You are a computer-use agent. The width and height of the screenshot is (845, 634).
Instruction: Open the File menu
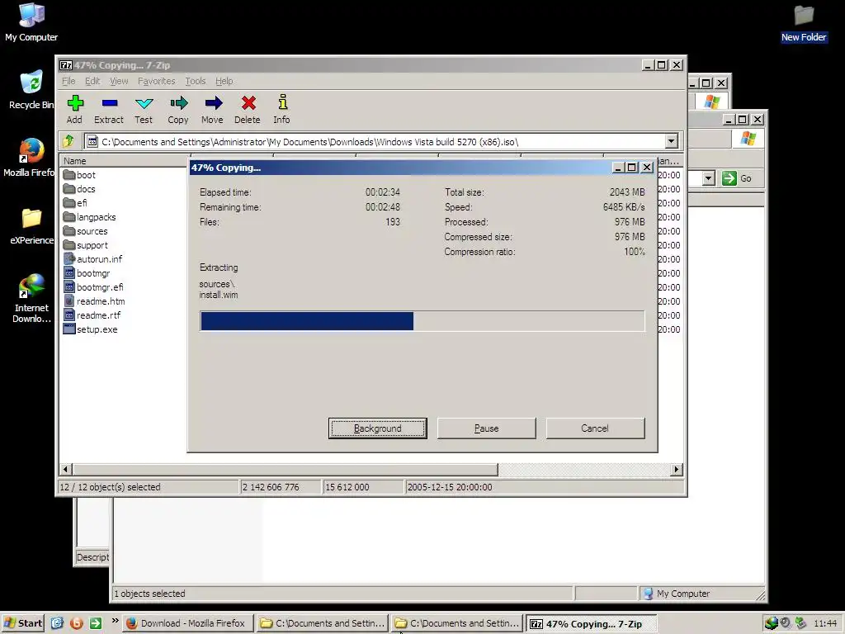tap(68, 81)
